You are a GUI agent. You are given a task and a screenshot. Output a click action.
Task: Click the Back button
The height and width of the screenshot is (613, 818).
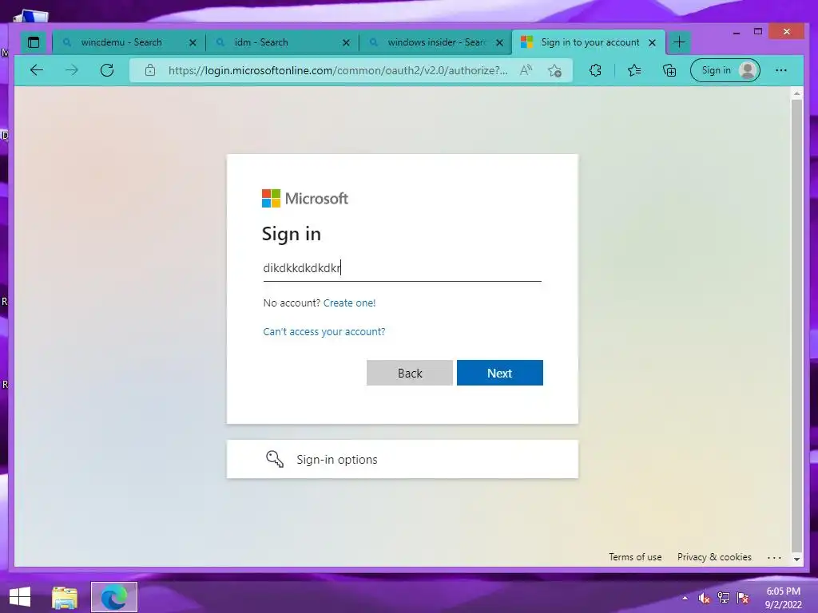tap(410, 373)
